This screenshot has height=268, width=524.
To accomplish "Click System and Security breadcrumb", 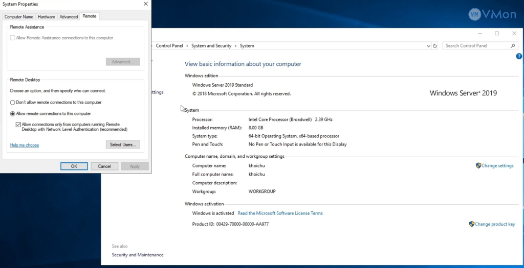I will coord(211,45).
